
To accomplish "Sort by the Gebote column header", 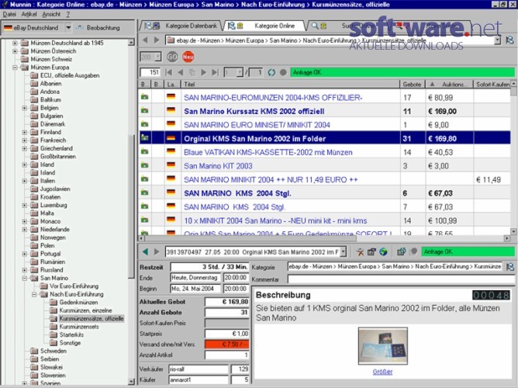I will (x=412, y=85).
